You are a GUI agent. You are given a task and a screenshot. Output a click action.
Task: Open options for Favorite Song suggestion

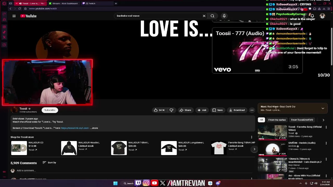point(326,127)
